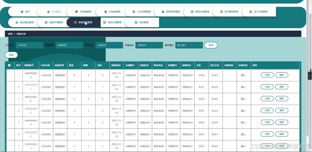The width and height of the screenshot is (312, 152).
Task: Open the 退租申请管理 menu
Action: 54,22
